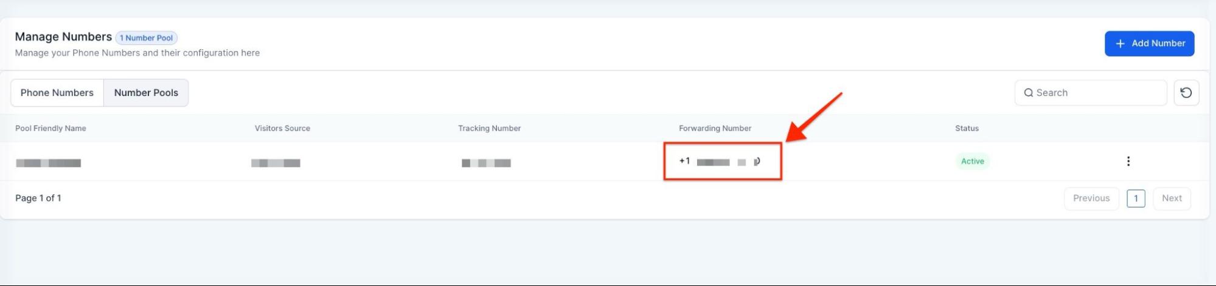Image resolution: width=1216 pixels, height=286 pixels.
Task: Click the Active status badge
Action: coord(972,162)
